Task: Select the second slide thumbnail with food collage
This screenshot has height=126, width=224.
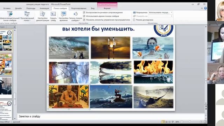Action: click(6, 64)
